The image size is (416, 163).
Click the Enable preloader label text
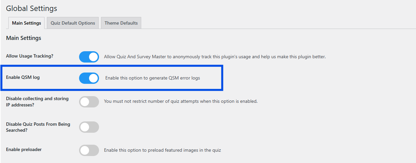coord(24,150)
